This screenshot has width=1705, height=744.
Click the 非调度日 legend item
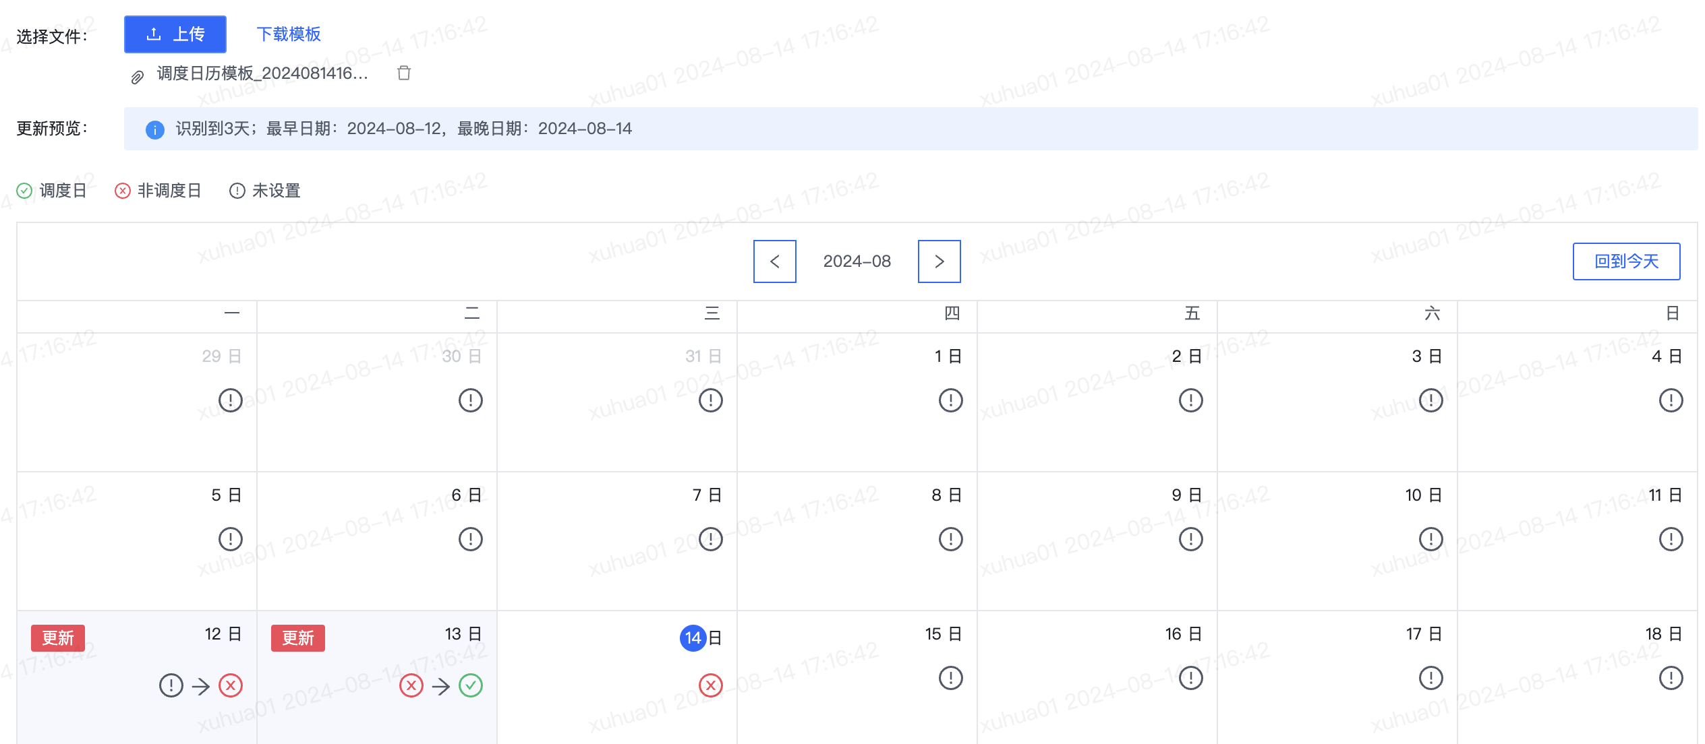click(x=158, y=191)
